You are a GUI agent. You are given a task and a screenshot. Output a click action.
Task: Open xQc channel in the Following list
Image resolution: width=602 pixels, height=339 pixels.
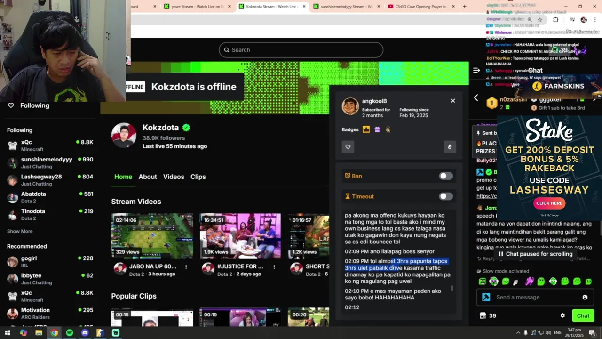point(50,145)
